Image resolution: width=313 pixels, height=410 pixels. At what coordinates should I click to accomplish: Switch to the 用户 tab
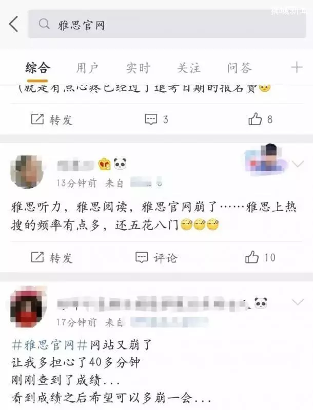[x=87, y=68]
